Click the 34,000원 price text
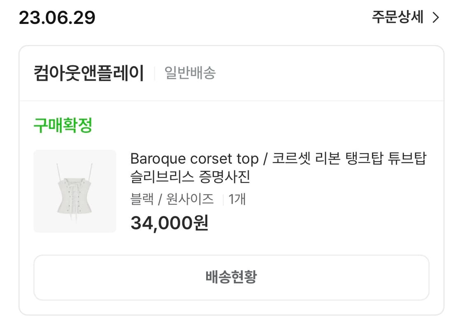 click(x=170, y=223)
